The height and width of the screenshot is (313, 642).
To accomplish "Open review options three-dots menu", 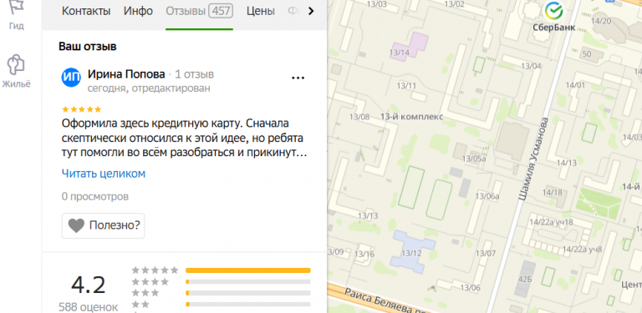I will [298, 78].
